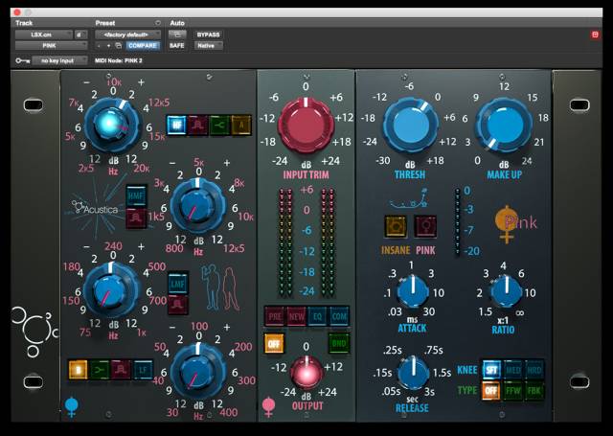Click the bell-shape button left of LF
The height and width of the screenshot is (436, 613).
pos(122,370)
